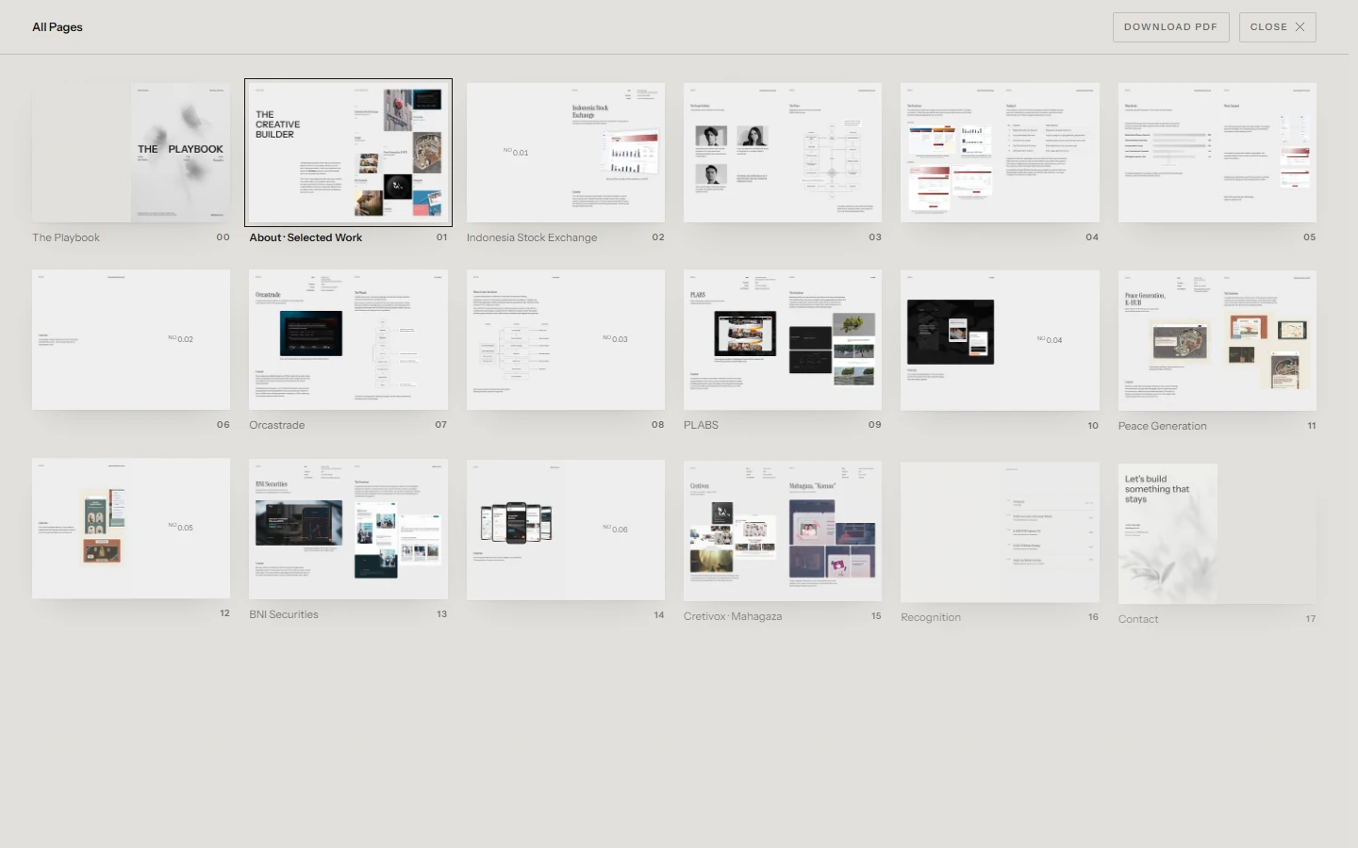Click the 'Recognition' page caption
Image resolution: width=1358 pixels, height=848 pixels.
[x=931, y=617]
